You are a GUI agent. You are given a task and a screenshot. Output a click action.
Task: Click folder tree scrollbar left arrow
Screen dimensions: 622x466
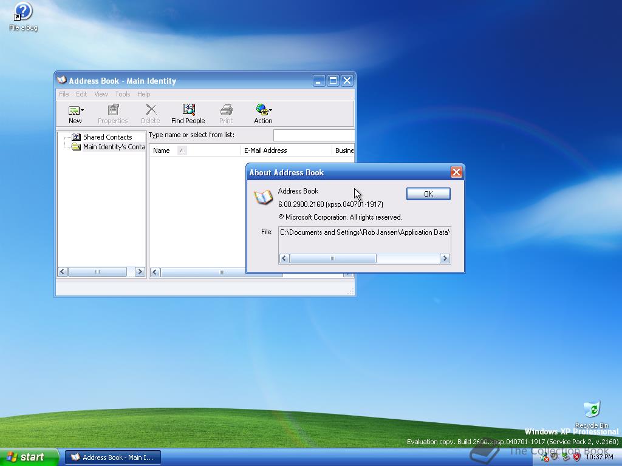point(63,272)
